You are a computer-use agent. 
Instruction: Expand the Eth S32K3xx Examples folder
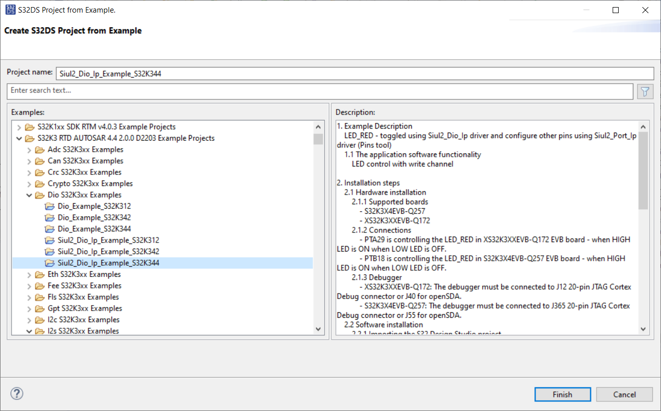coord(29,274)
